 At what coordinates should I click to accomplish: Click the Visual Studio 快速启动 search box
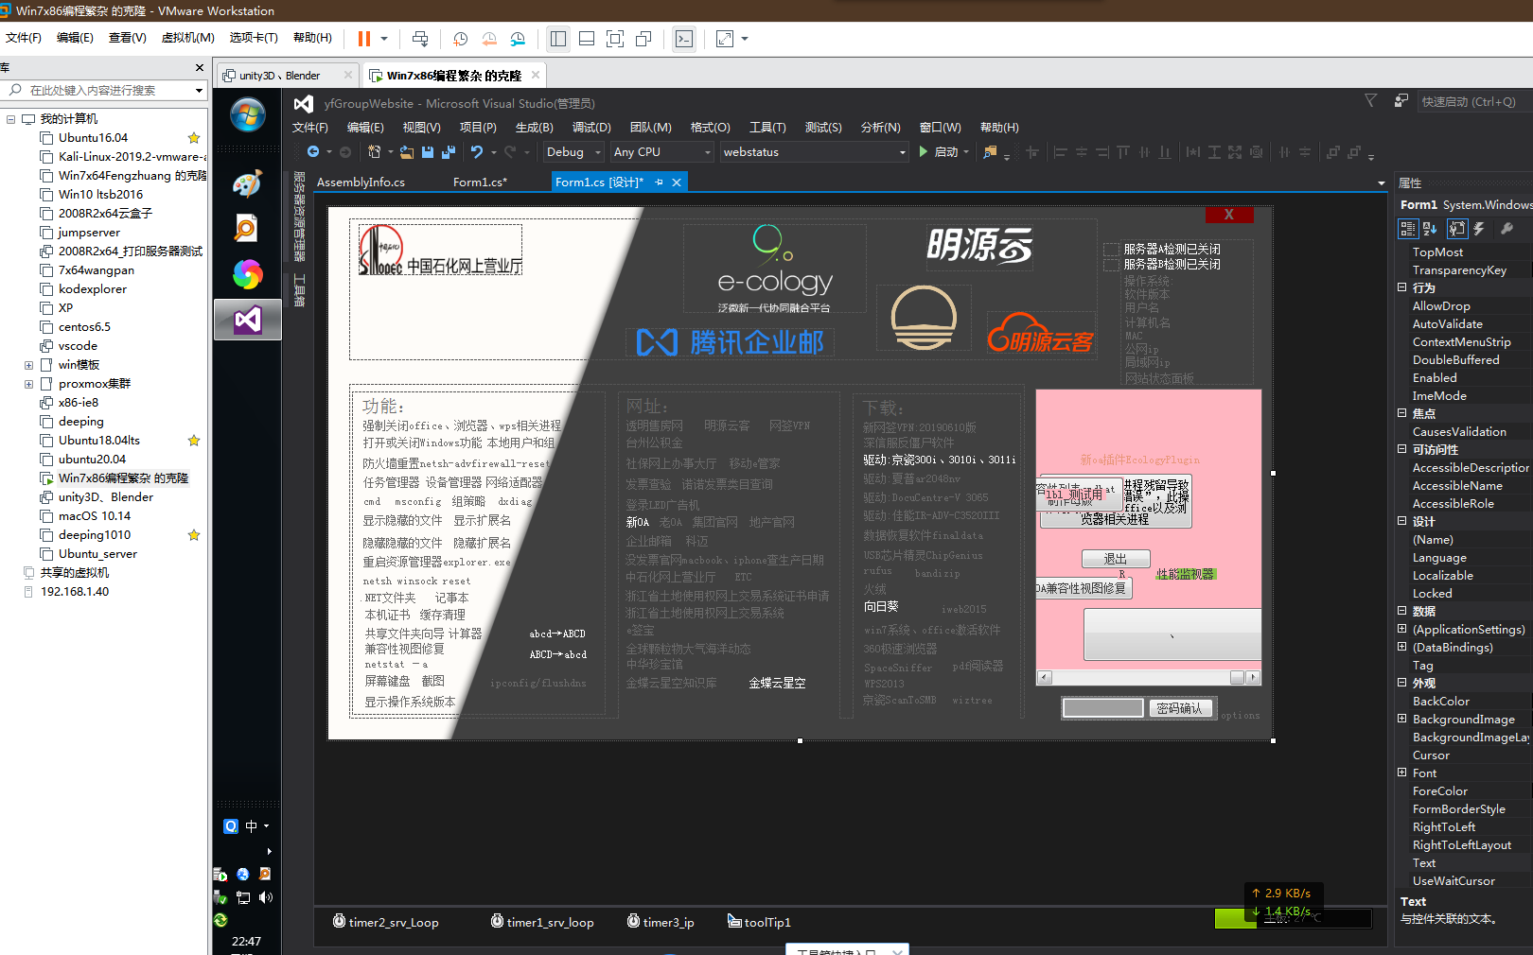click(1474, 101)
